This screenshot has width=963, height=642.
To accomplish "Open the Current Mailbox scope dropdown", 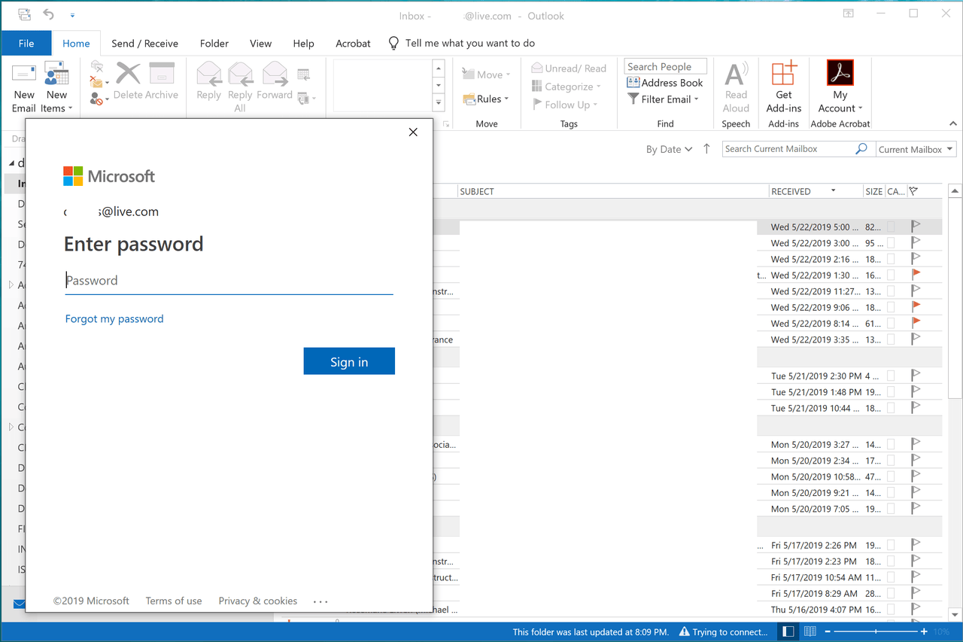I will click(x=916, y=149).
